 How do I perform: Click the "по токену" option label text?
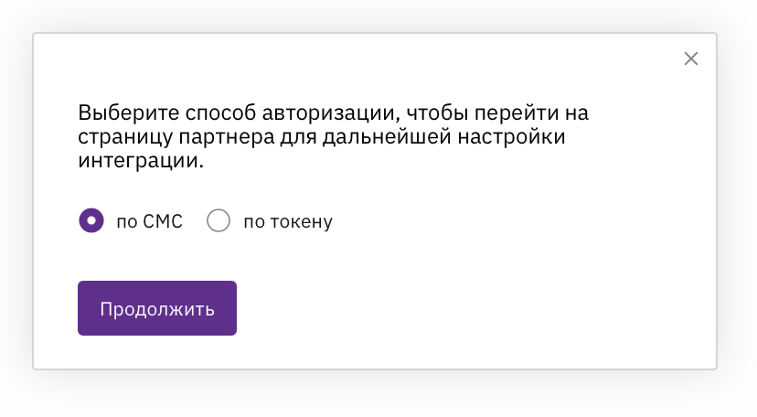pyautogui.click(x=288, y=221)
